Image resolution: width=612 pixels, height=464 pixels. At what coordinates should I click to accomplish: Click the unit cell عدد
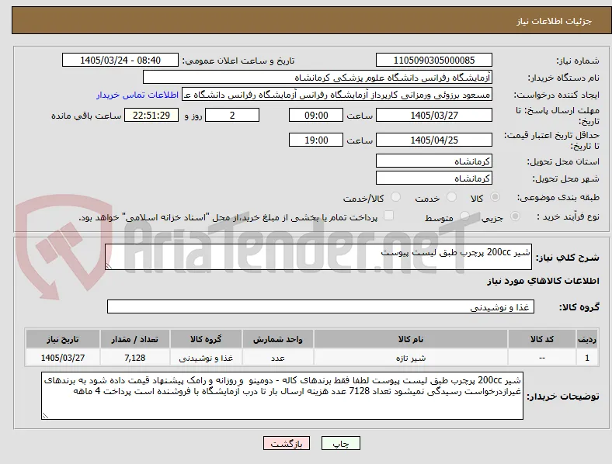pos(277,358)
